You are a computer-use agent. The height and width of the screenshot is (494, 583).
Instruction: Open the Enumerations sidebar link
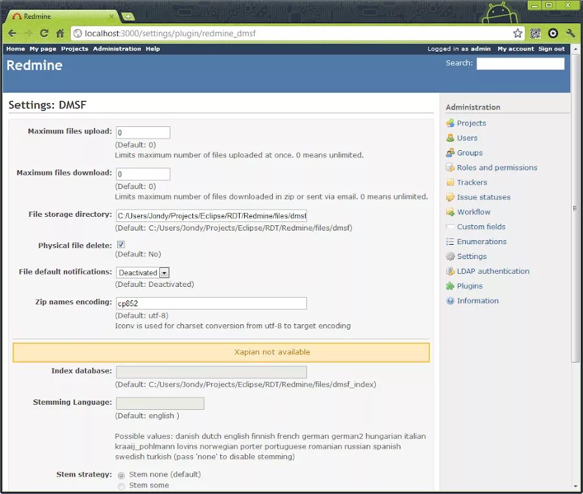click(482, 241)
